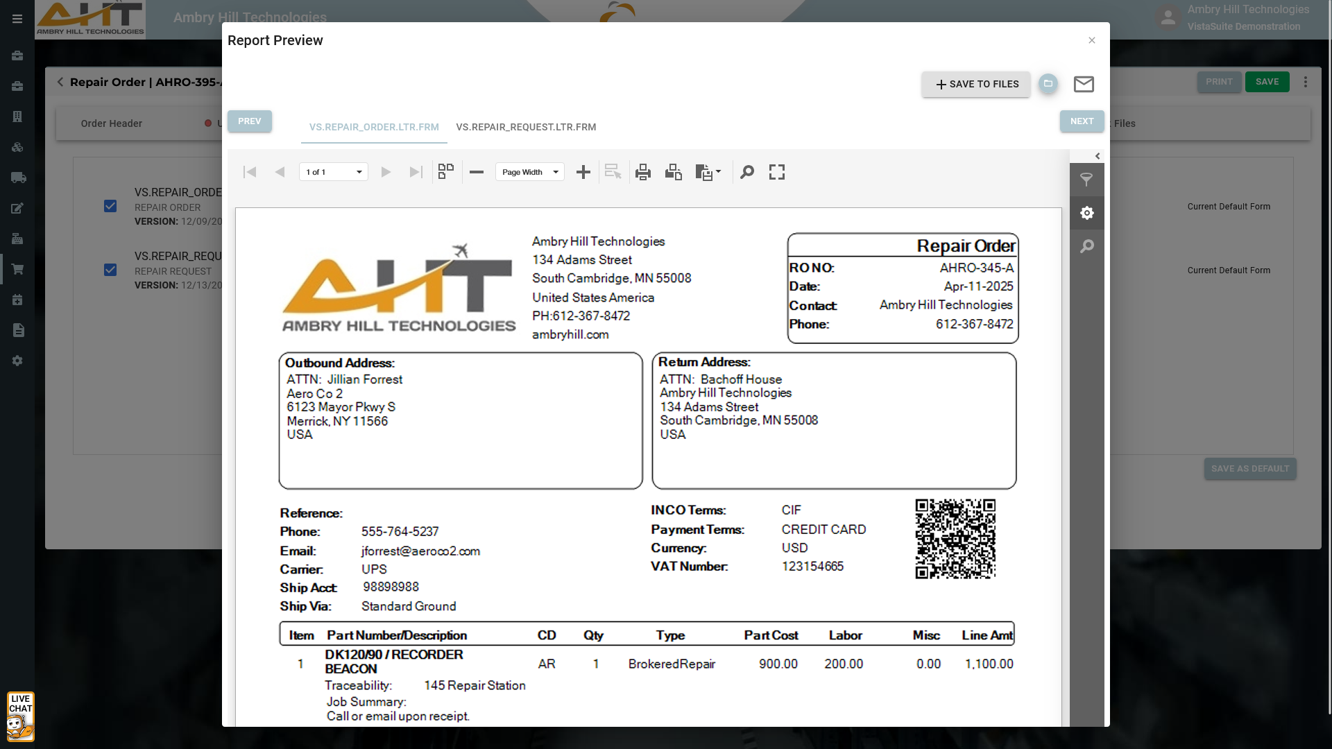
Task: Open the Live Chat widget
Action: [20, 716]
